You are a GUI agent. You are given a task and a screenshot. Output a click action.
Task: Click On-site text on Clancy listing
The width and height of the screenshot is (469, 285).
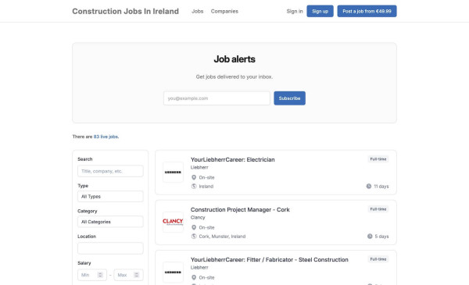[206, 228]
